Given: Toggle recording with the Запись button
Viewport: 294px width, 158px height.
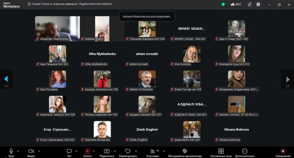Looking at the screenshot, I should pos(87,151).
